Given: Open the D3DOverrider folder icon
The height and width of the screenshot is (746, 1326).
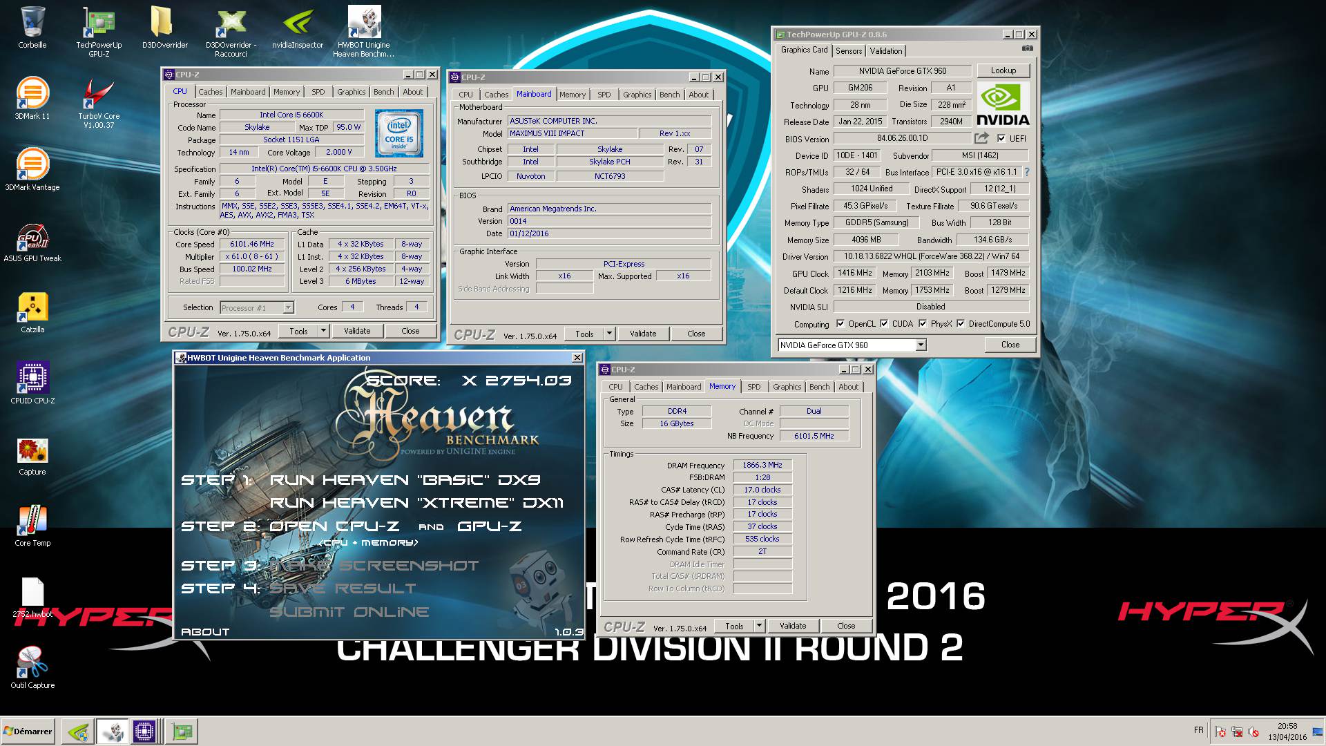Looking at the screenshot, I should pos(164,28).
